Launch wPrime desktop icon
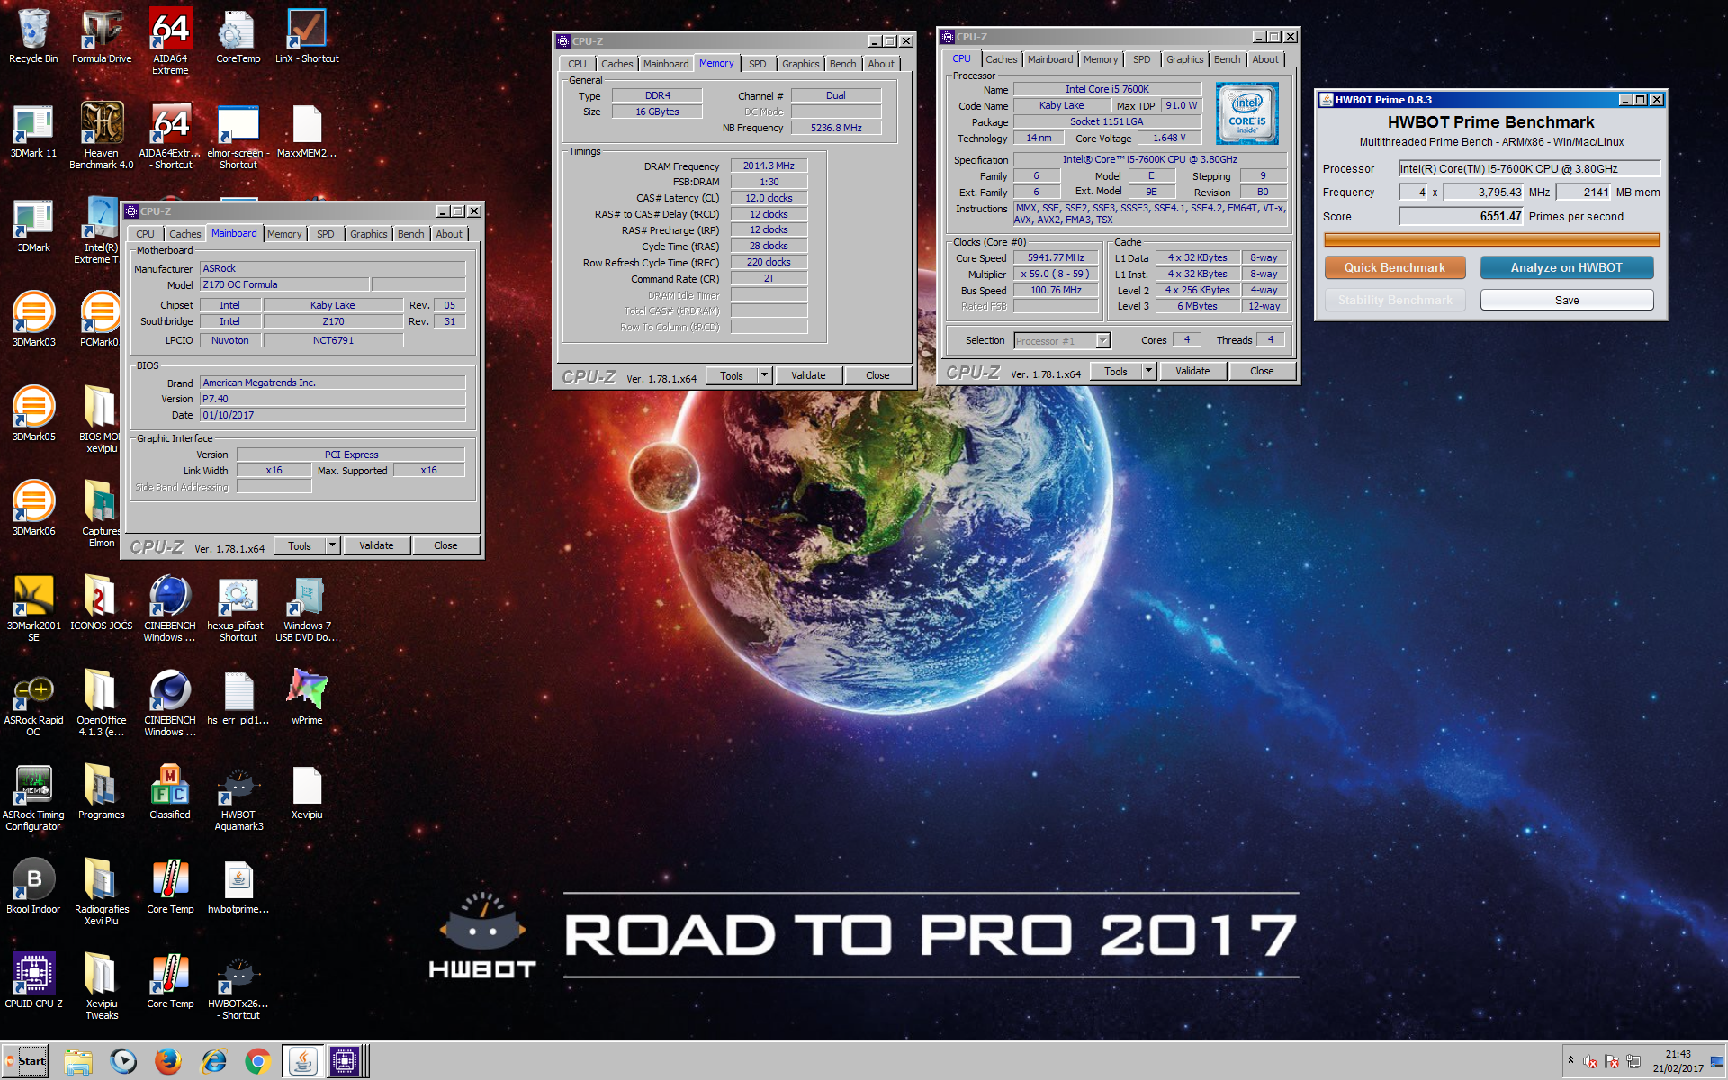The width and height of the screenshot is (1728, 1080). [x=307, y=697]
